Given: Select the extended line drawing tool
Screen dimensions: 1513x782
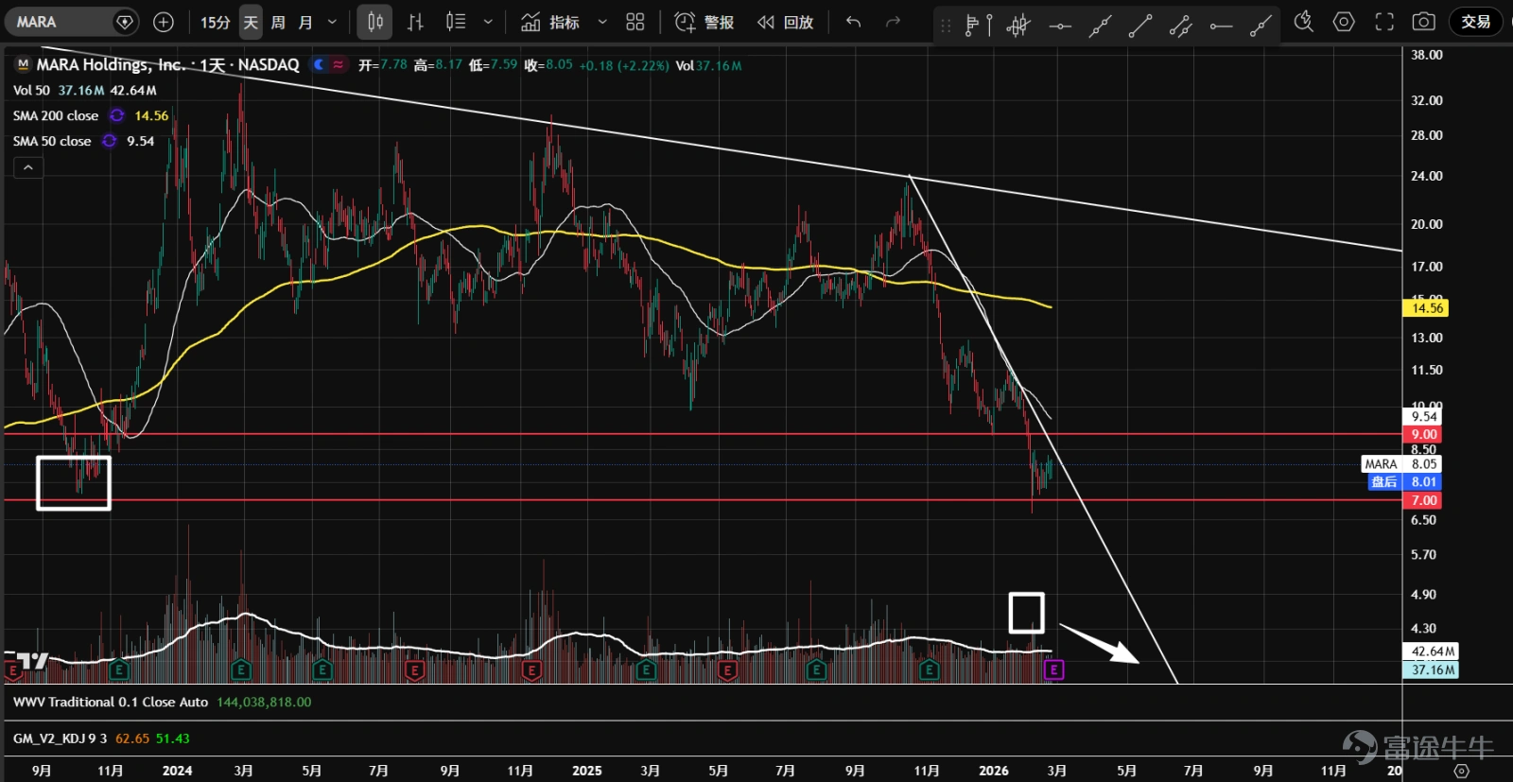Looking at the screenshot, I should pos(1100,26).
